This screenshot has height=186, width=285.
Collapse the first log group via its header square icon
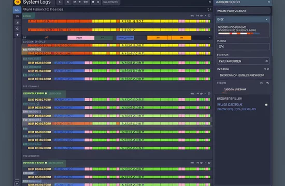(209, 16)
